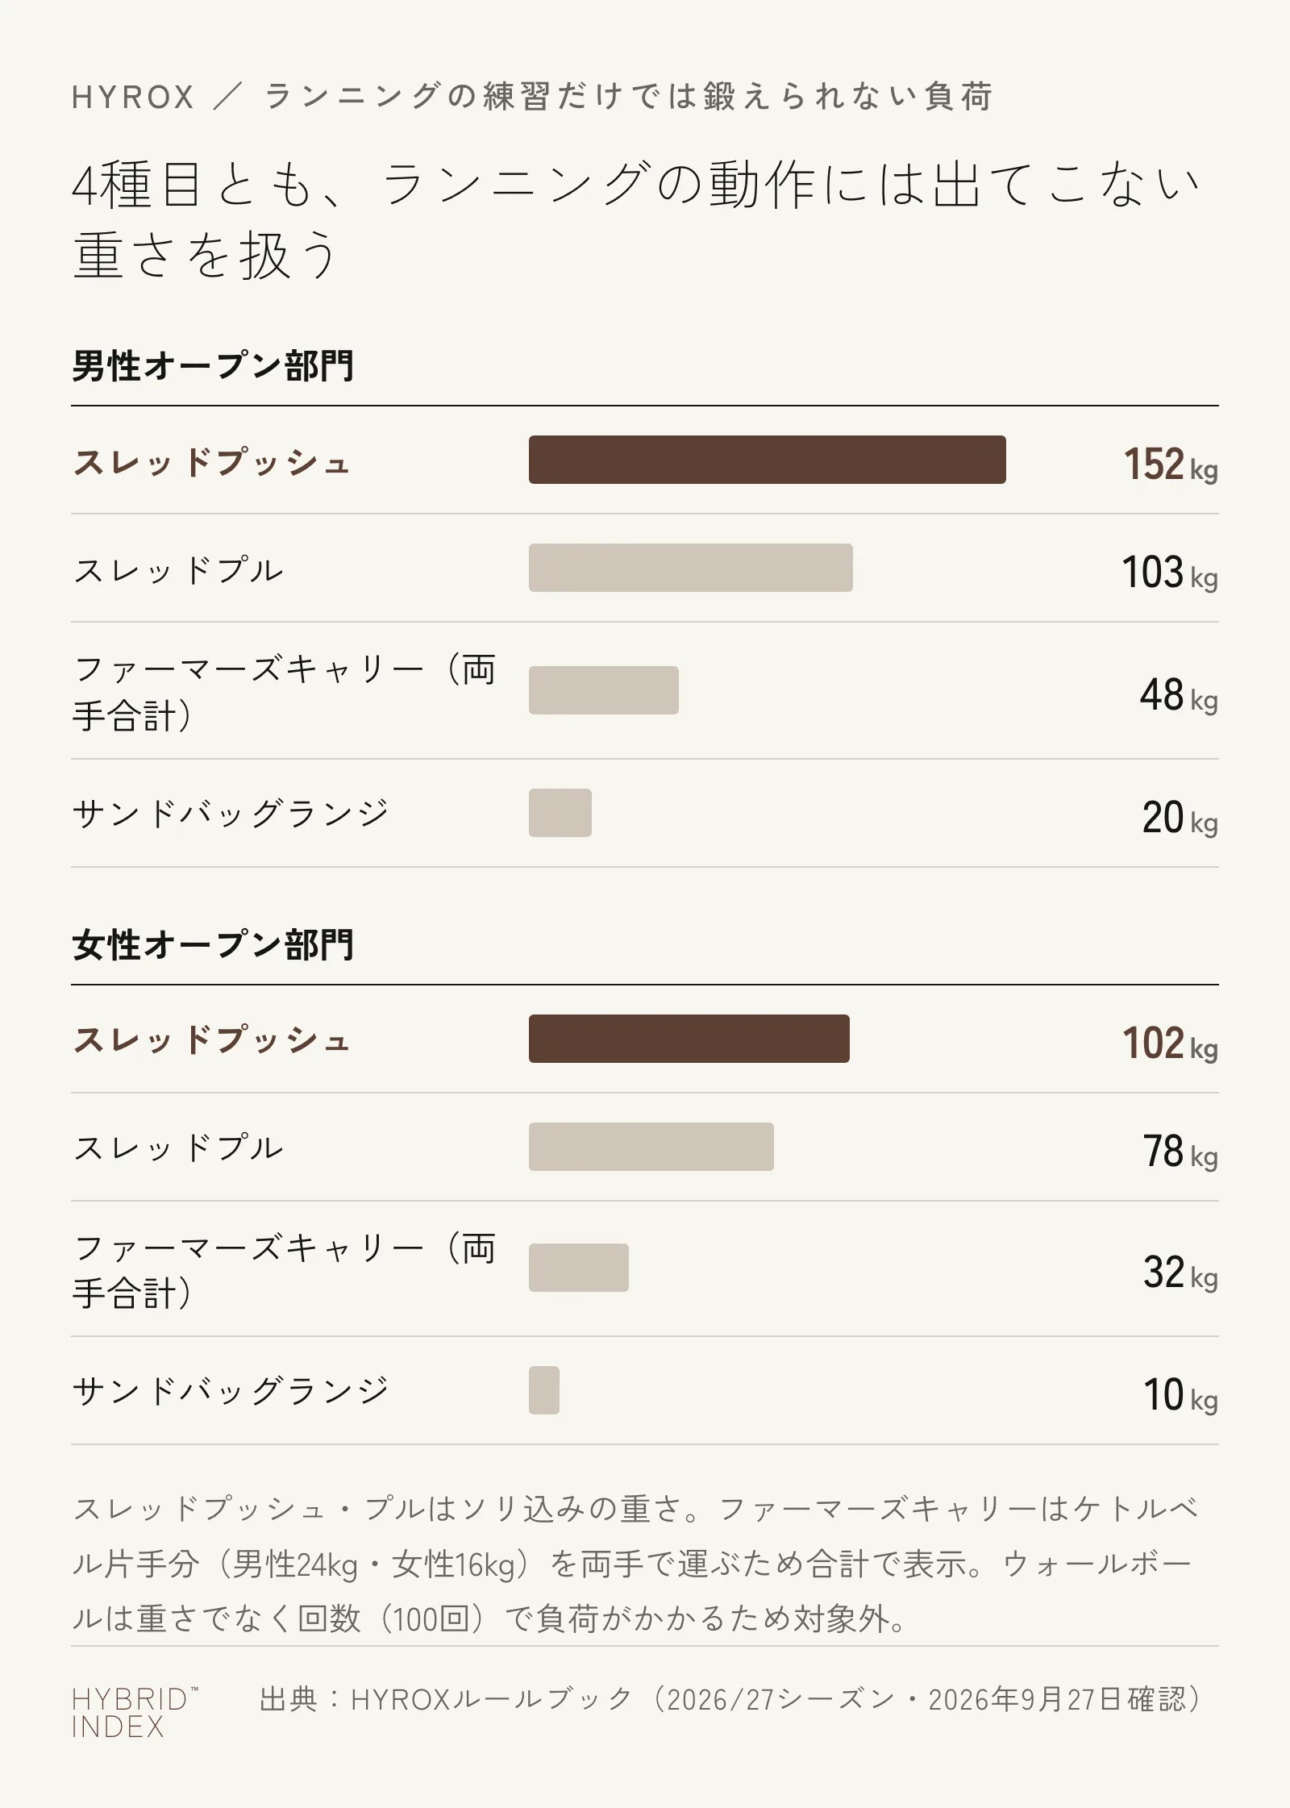Click the 102 kg value label
Image resolution: width=1290 pixels, height=1808 pixels.
(1171, 1044)
